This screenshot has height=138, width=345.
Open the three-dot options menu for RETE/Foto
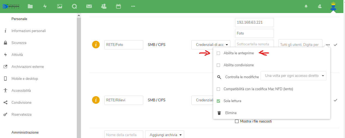point(328,45)
